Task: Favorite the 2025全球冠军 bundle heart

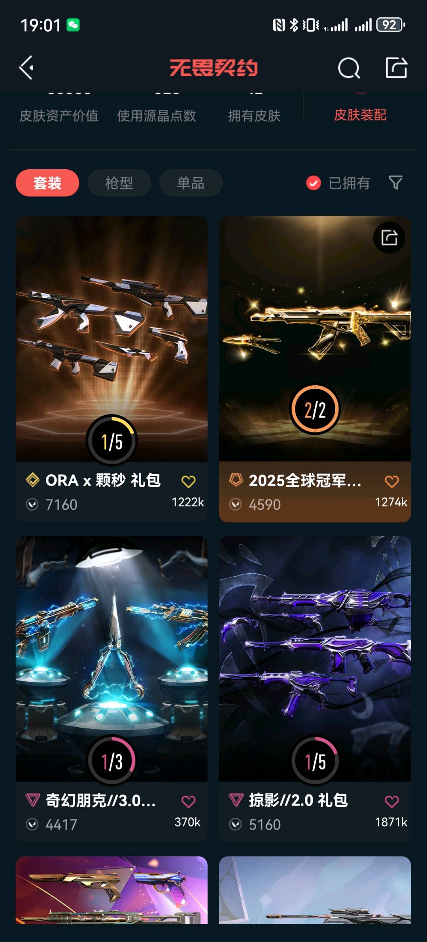Action: tap(392, 481)
